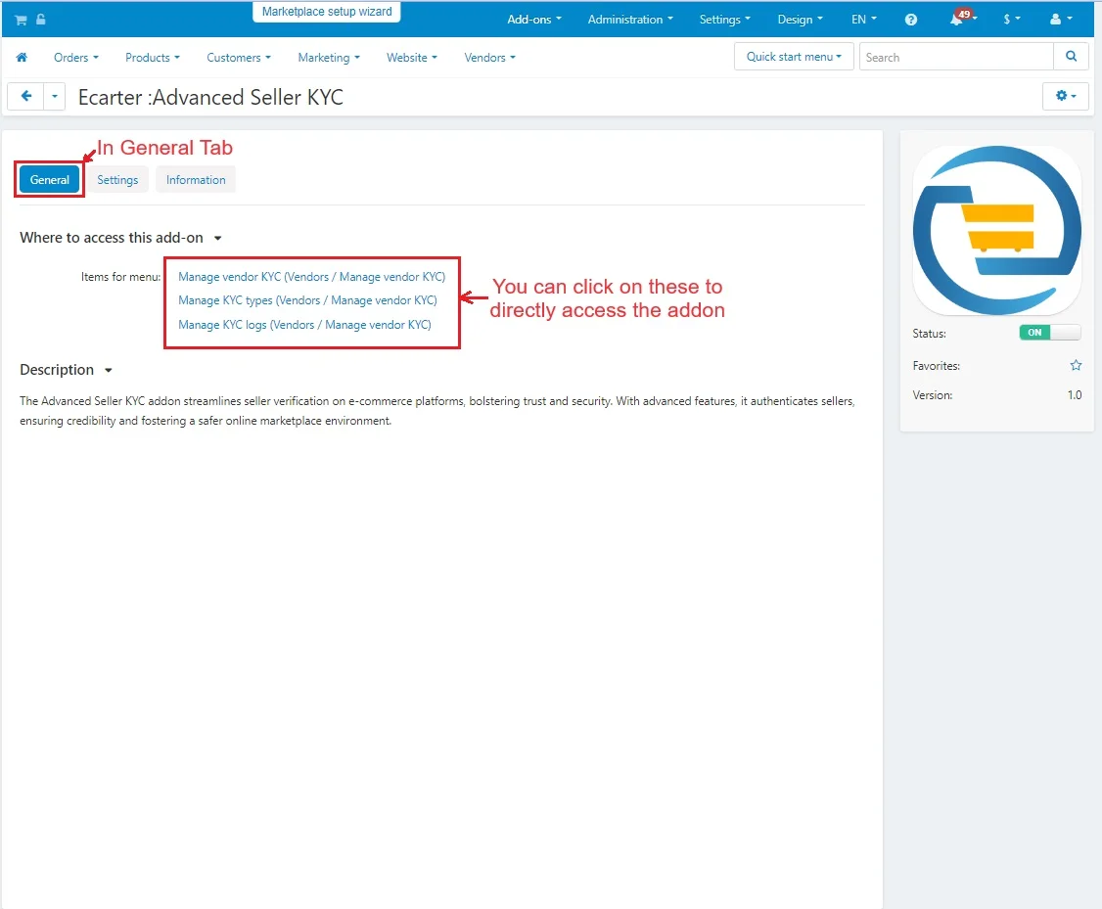This screenshot has height=909, width=1102.
Task: Click the back arrow button
Action: 26,96
